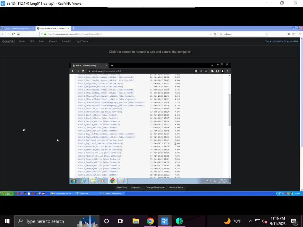Go to the Firefox home page icon

pyautogui.click(x=19, y=34)
